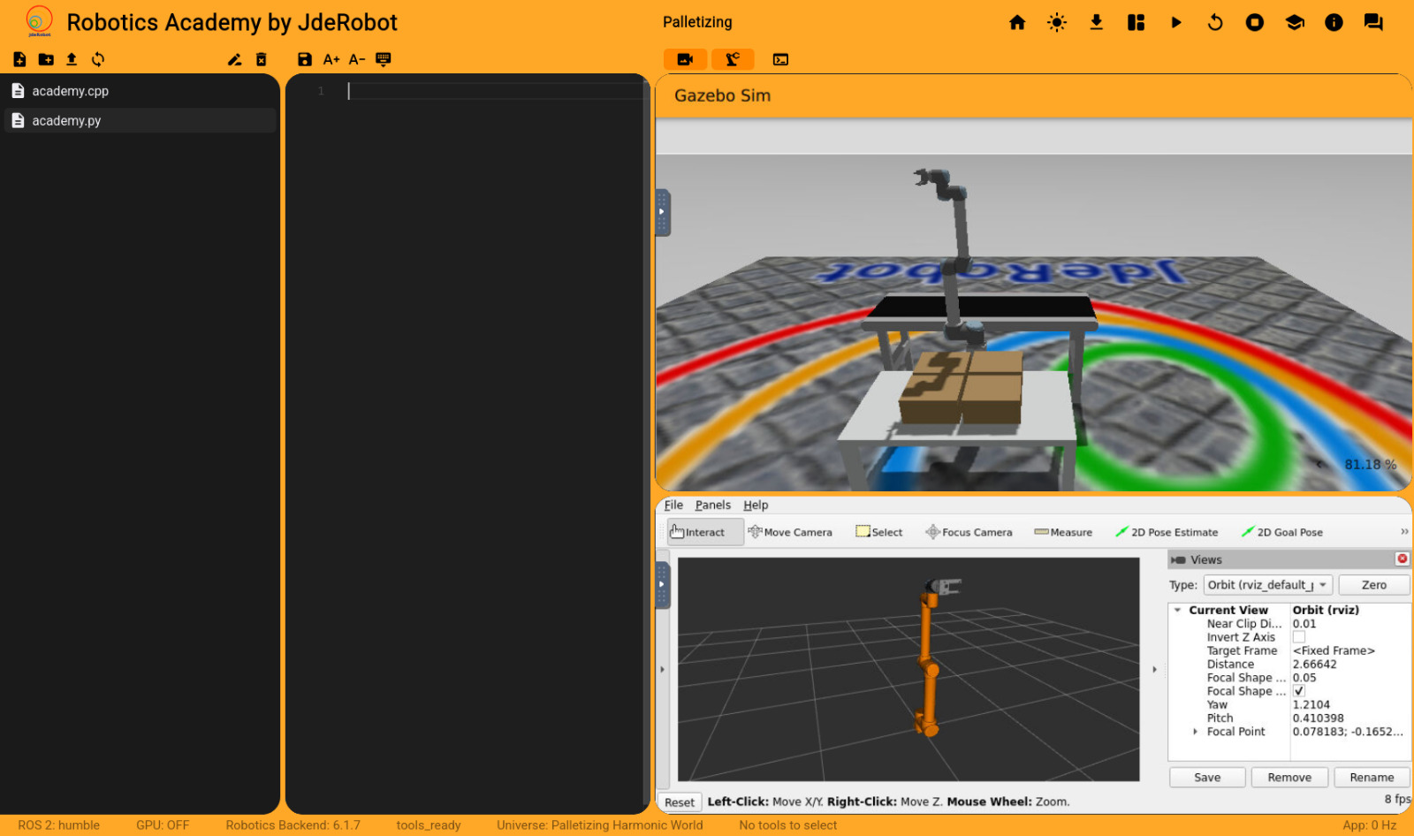This screenshot has width=1414, height=836.
Task: Click the Rename view button
Action: click(1372, 778)
